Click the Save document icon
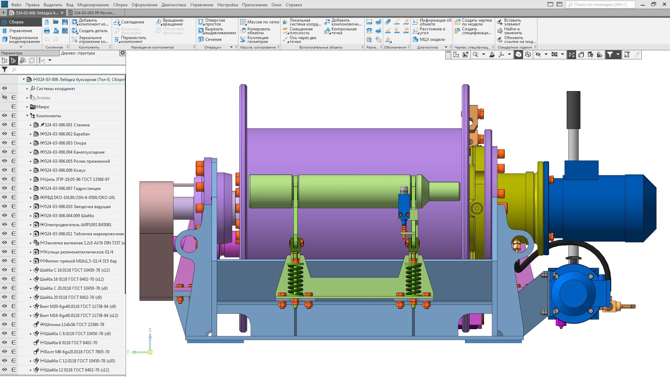670x377 pixels. point(65,22)
